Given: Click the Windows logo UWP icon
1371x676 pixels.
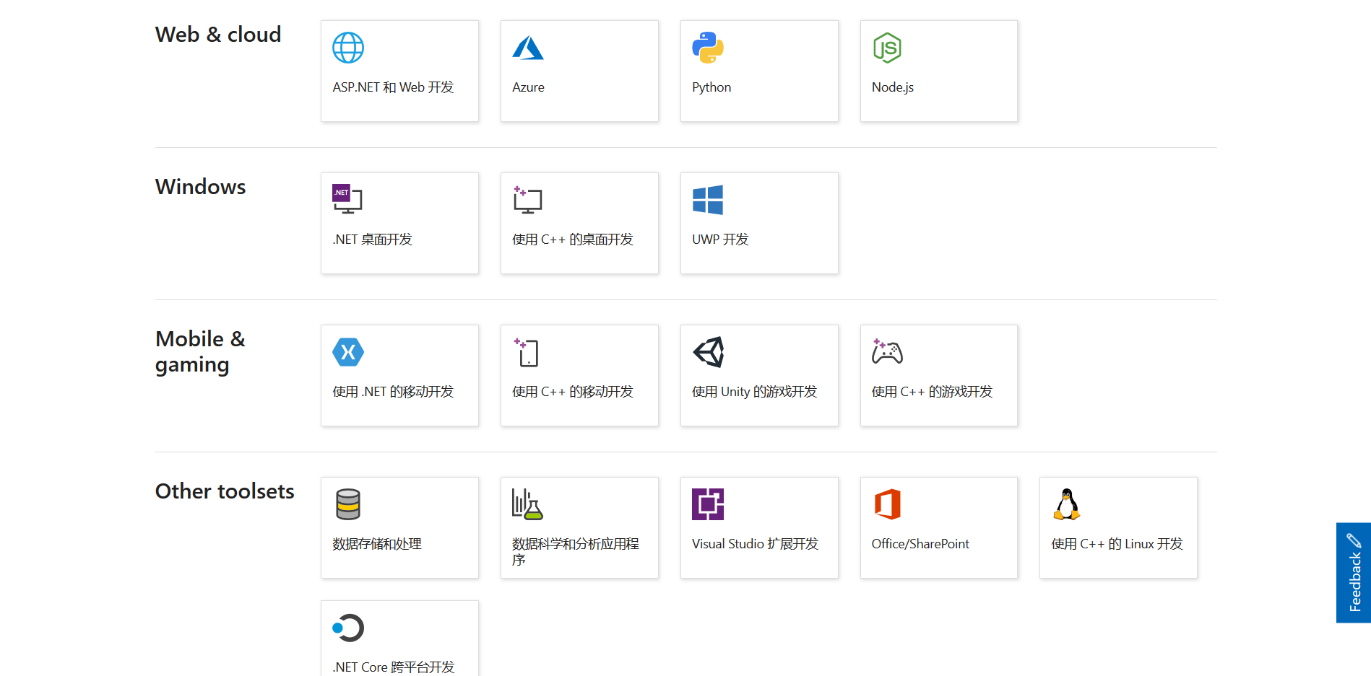Looking at the screenshot, I should [x=708, y=200].
